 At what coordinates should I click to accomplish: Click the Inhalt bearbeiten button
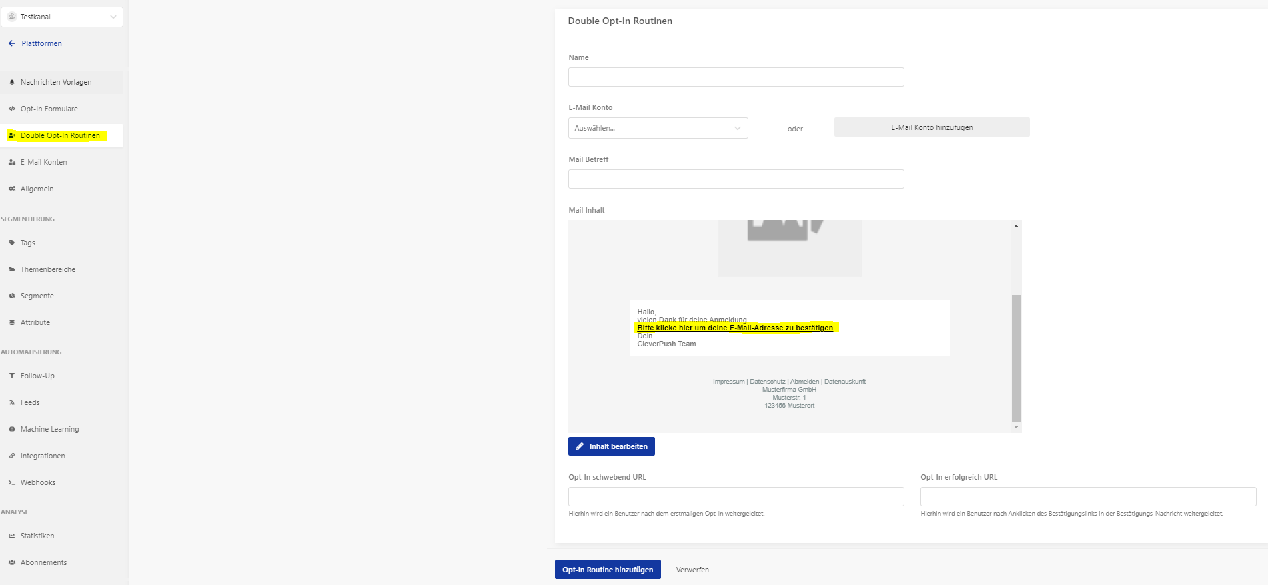click(611, 446)
